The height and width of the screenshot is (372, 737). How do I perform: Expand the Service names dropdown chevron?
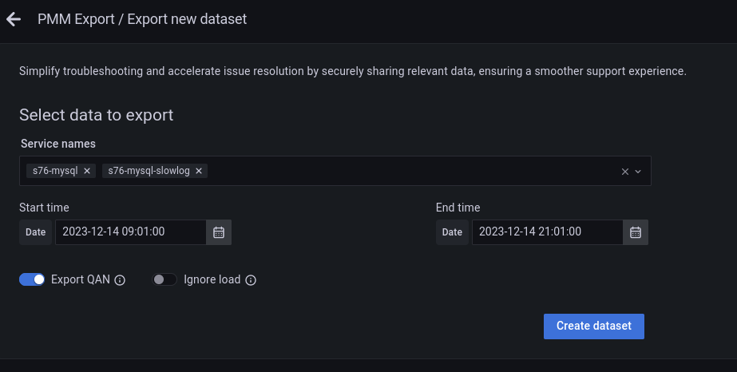click(638, 171)
